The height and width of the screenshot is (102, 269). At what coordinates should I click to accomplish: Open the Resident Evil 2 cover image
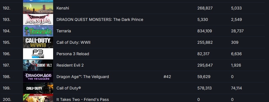pyautogui.click(x=38, y=65)
